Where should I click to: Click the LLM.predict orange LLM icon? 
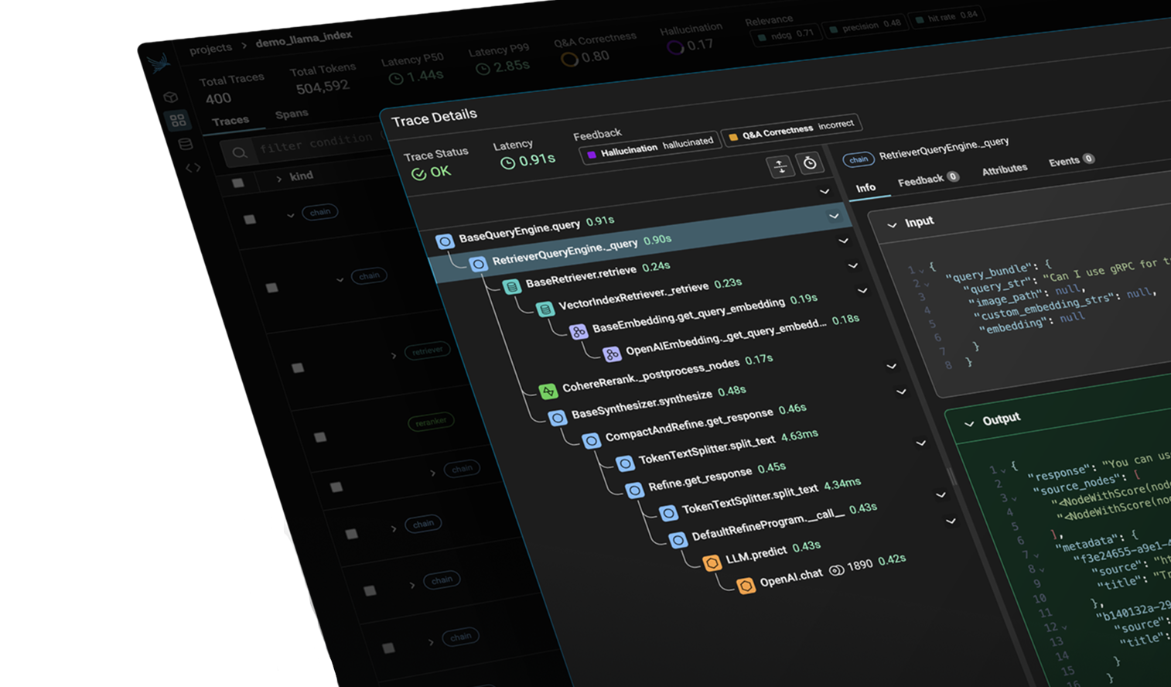click(x=712, y=562)
